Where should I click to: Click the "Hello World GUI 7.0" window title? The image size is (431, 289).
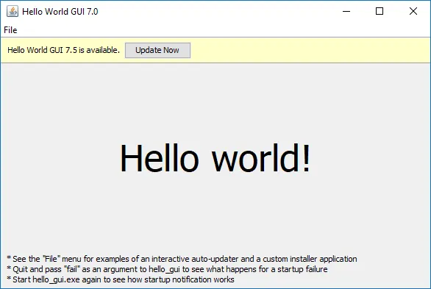[x=60, y=12]
